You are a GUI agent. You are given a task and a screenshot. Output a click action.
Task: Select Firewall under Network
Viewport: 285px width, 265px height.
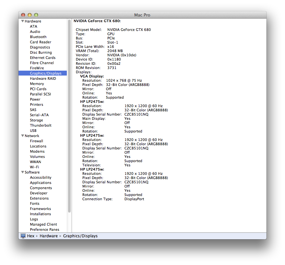click(36, 141)
